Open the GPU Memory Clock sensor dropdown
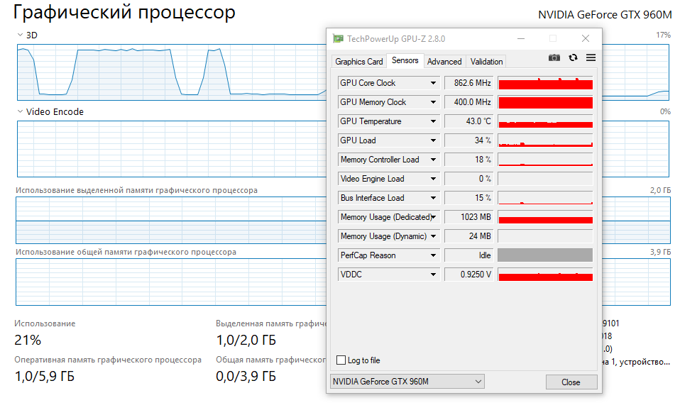680x415 pixels. point(433,102)
